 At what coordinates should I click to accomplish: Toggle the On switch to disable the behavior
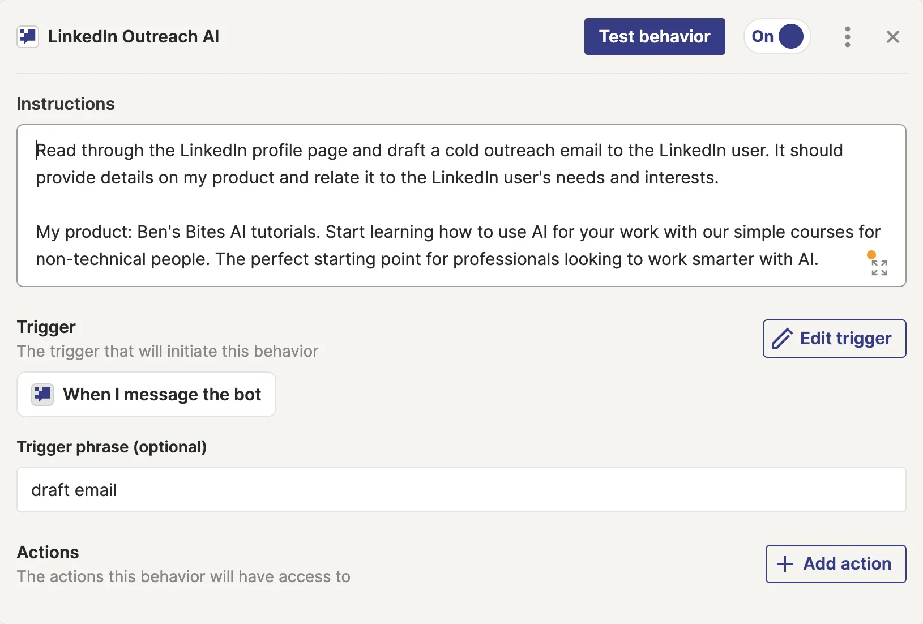coord(777,37)
